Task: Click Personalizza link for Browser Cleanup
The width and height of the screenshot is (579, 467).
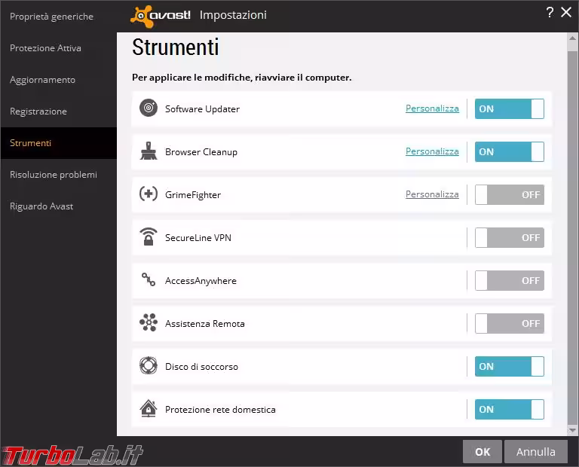Action: (432, 151)
